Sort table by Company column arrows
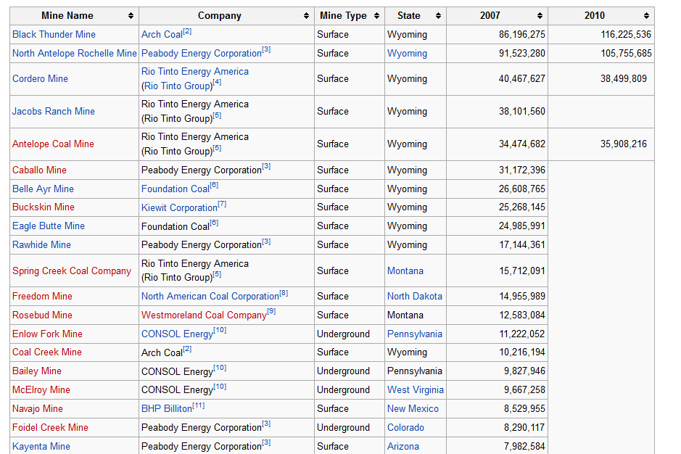681x454 pixels. pos(306,16)
